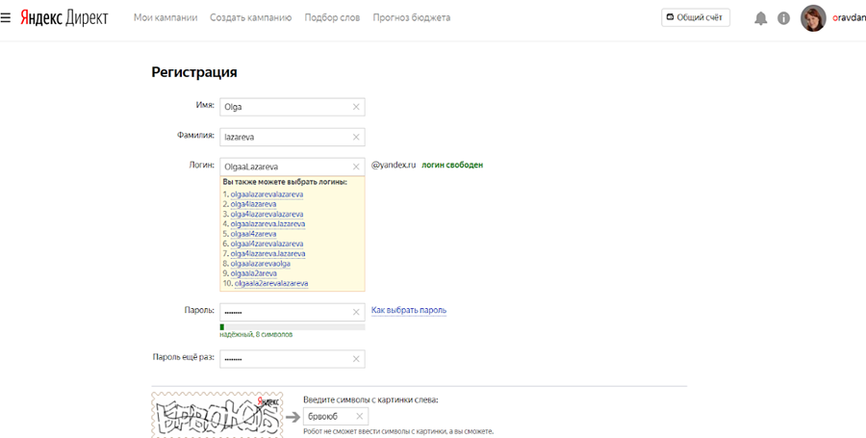This screenshot has height=438, width=866.
Task: Click the Общий счёт button
Action: pos(696,18)
